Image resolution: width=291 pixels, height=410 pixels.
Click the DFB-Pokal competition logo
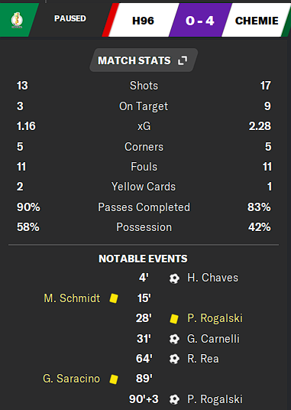(17, 20)
